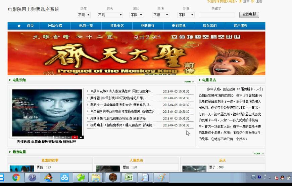Click the 后天 movie thumbnail
292x186 pixels.
coord(194,169)
